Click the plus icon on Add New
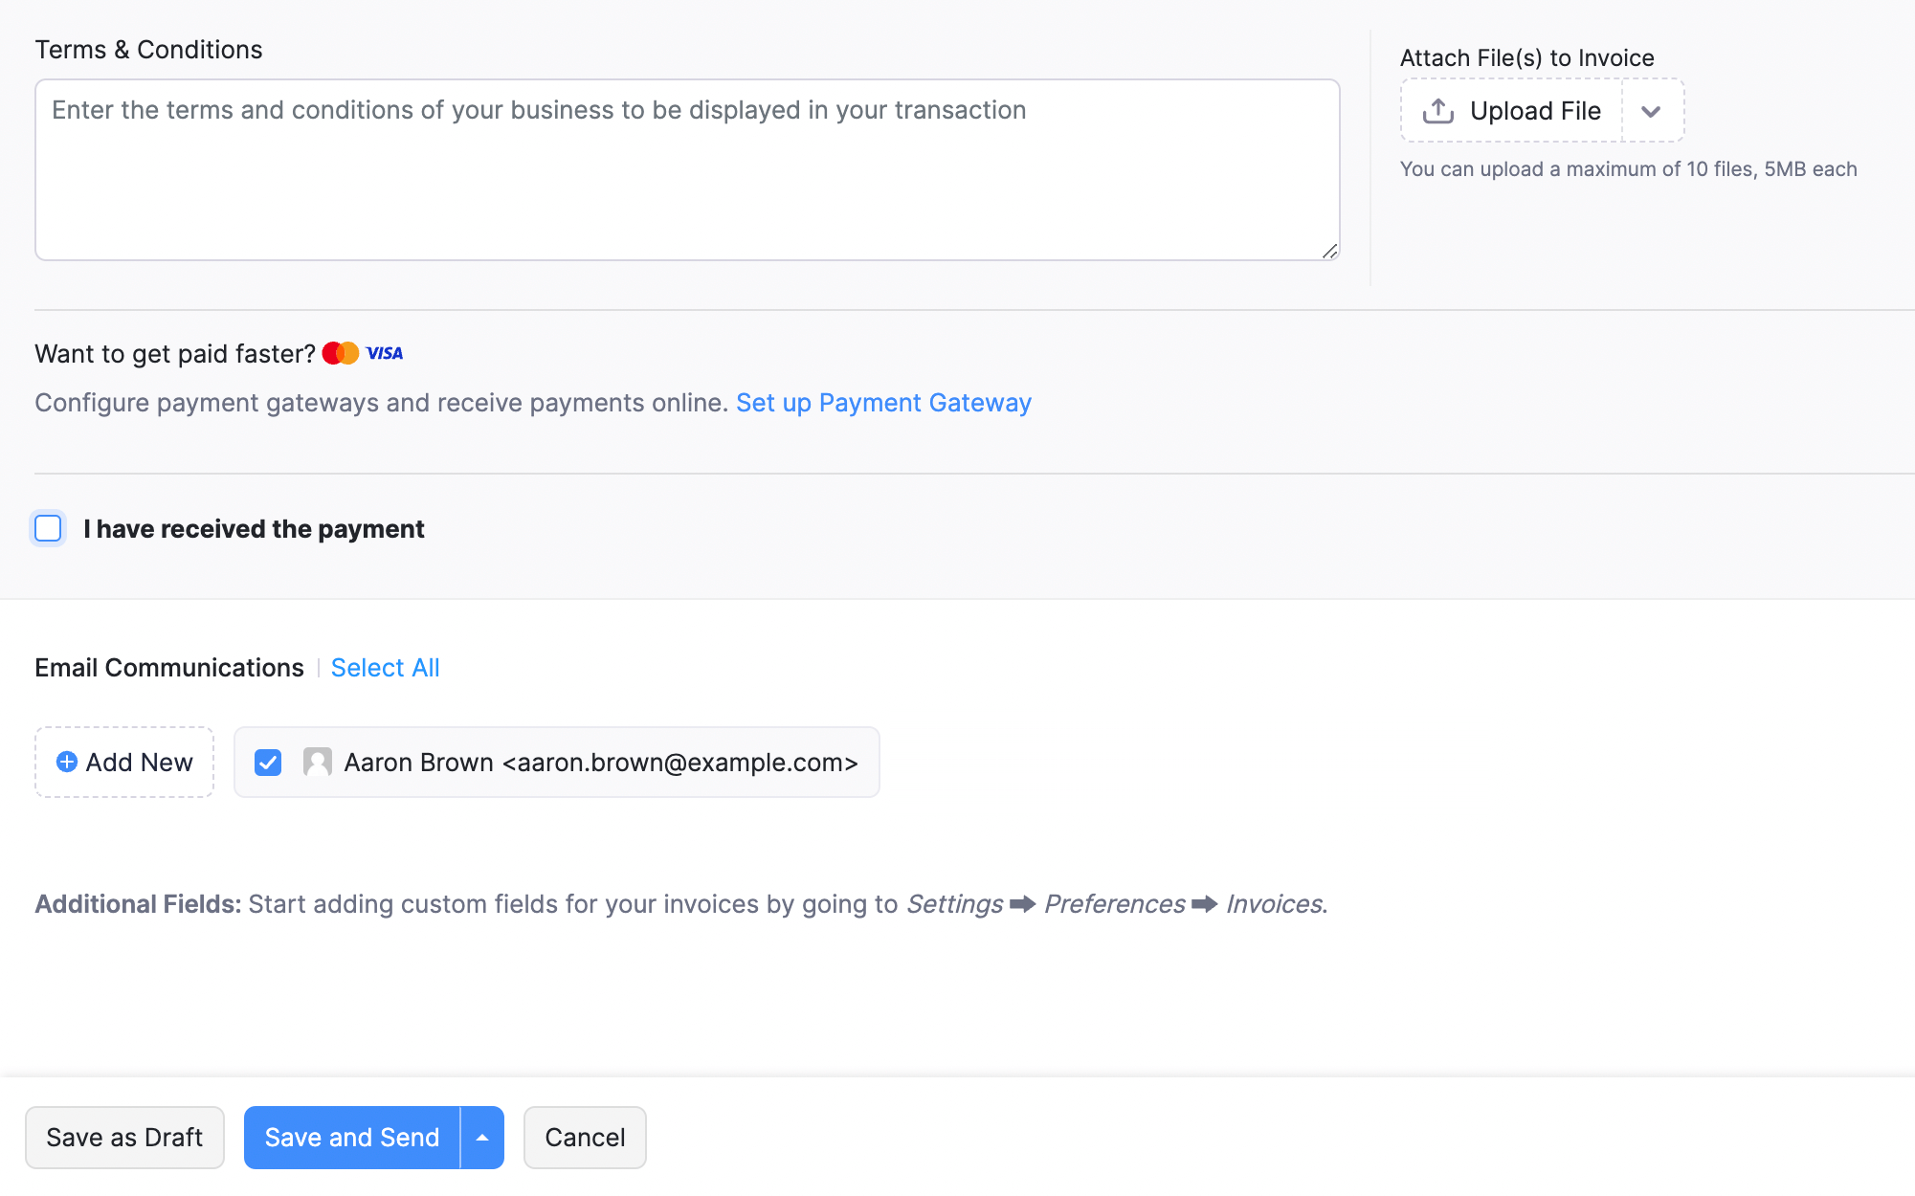This screenshot has width=1915, height=1196. coord(65,762)
